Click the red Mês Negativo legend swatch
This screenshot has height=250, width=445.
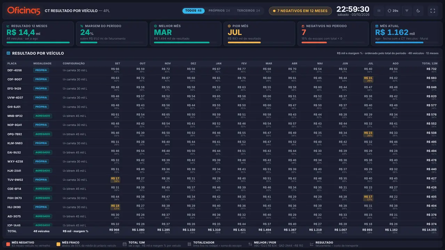(8, 244)
